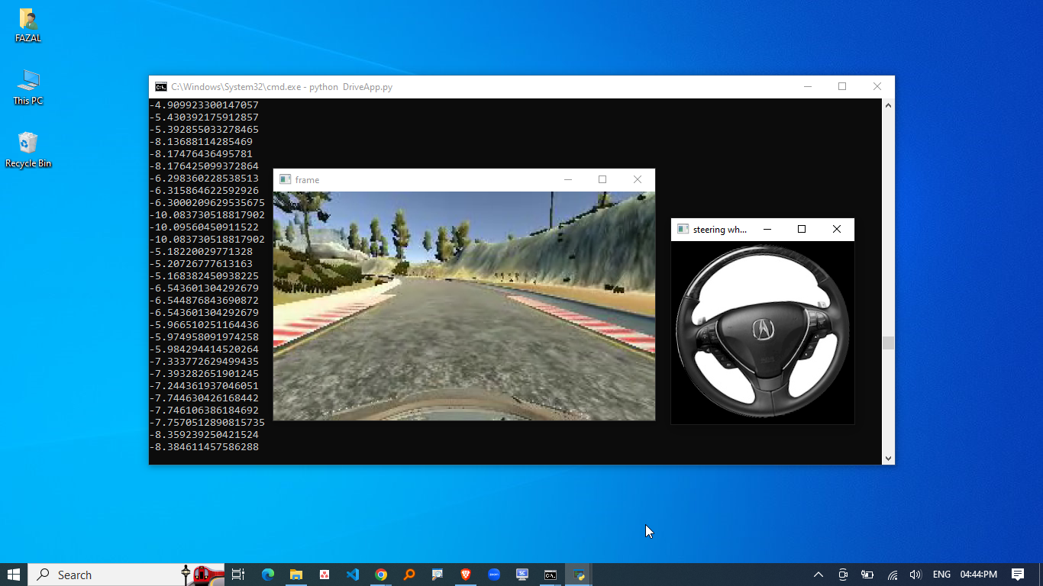This screenshot has width=1043, height=586.
Task: Switch to the Python app taskbar icon
Action: (x=579, y=575)
